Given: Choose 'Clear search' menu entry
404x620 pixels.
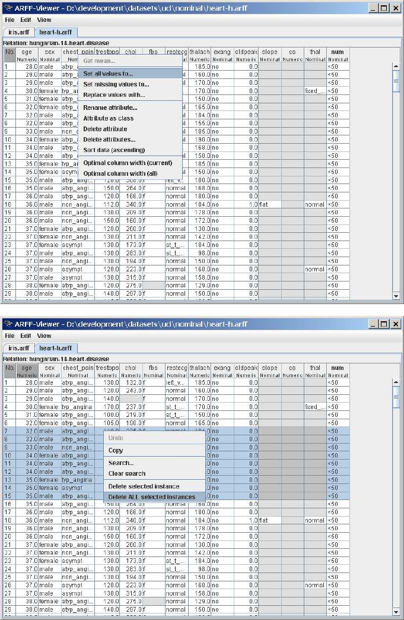Looking at the screenshot, I should point(154,474).
